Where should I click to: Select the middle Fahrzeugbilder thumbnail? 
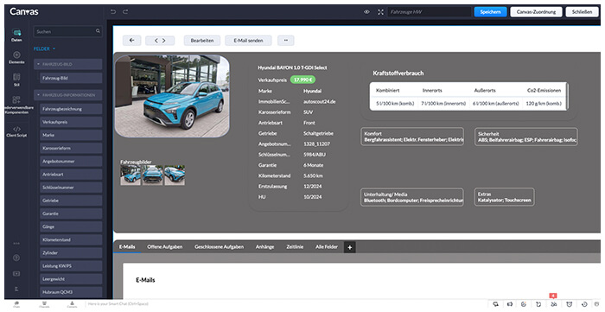pyautogui.click(x=152, y=175)
